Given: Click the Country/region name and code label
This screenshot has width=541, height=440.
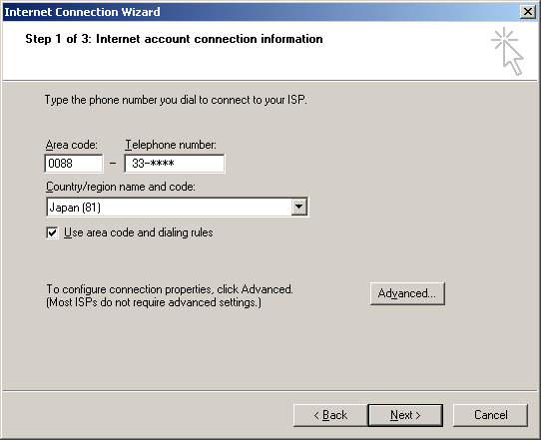Looking at the screenshot, I should point(121,187).
